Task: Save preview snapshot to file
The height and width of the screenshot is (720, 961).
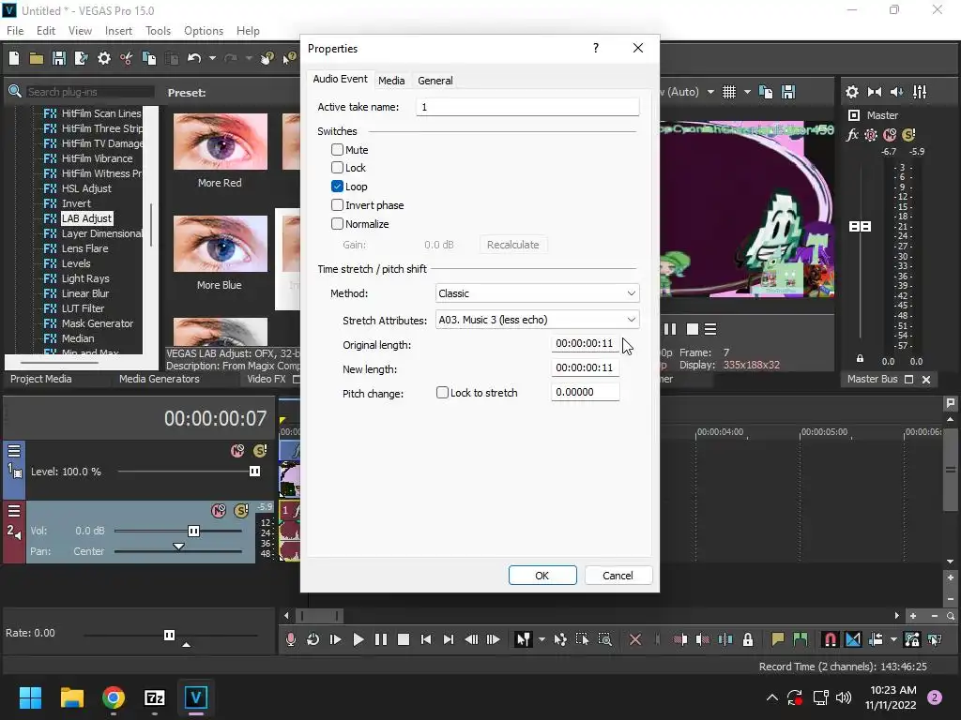Action: (x=788, y=92)
